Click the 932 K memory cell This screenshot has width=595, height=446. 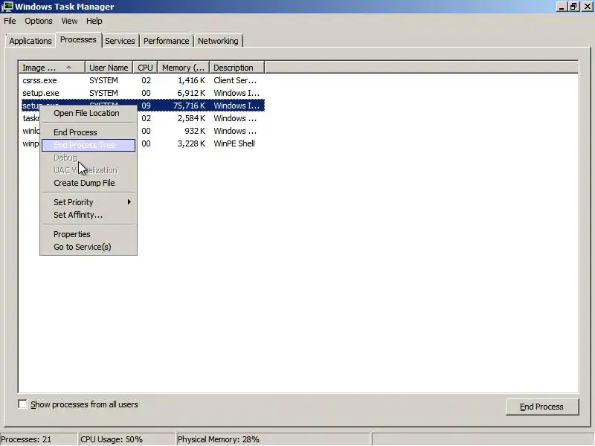(195, 131)
